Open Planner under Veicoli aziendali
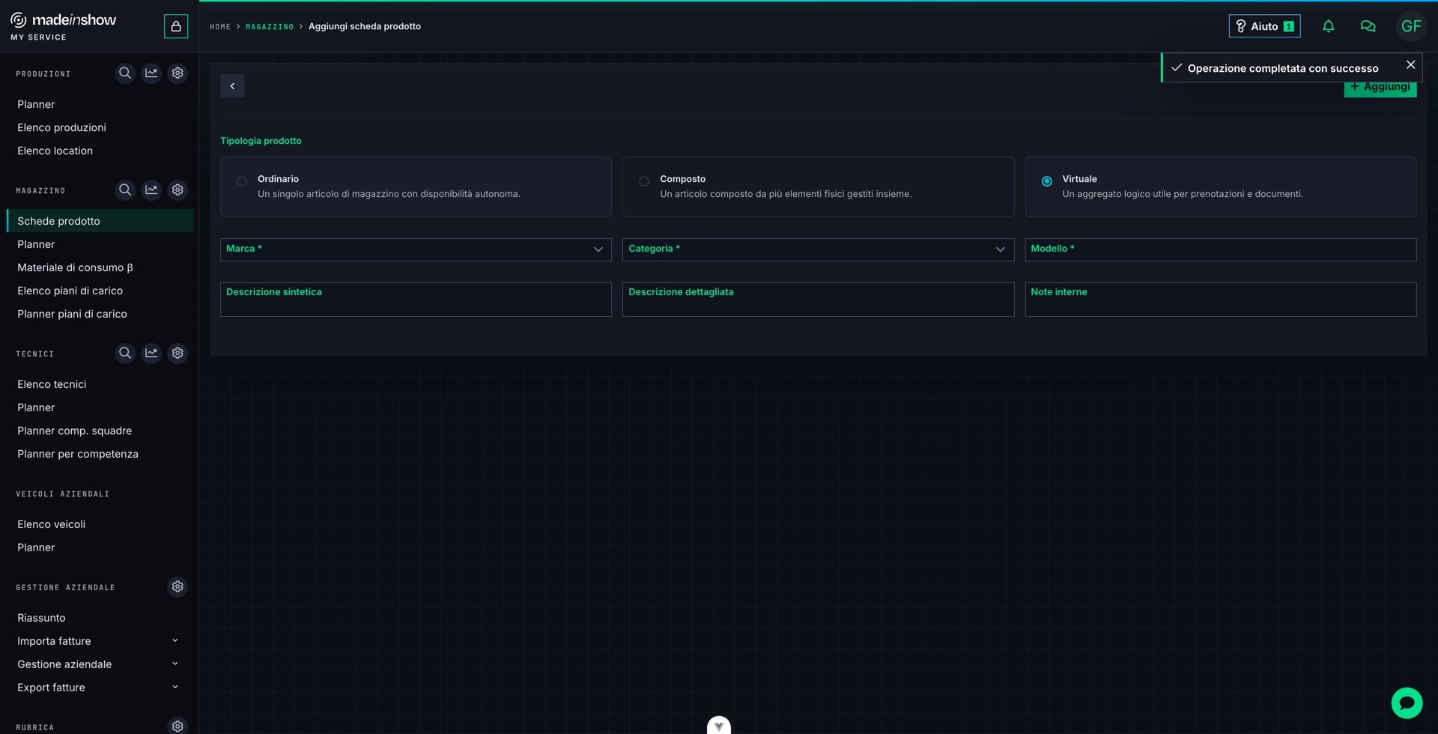1438x734 pixels. [x=36, y=548]
